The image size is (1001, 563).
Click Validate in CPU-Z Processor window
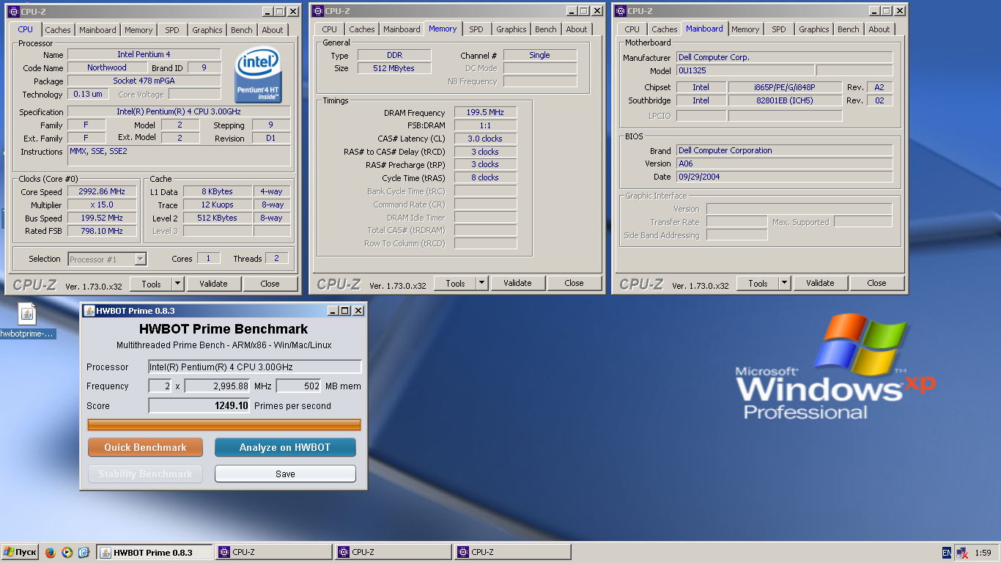pyautogui.click(x=213, y=284)
